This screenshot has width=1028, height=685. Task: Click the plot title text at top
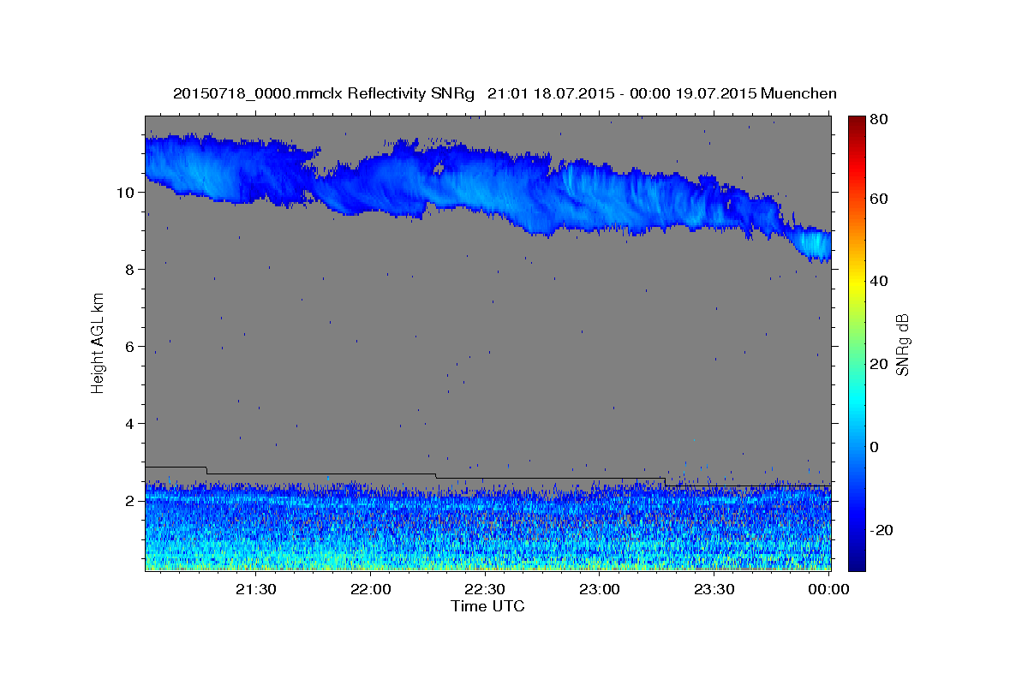click(x=505, y=93)
